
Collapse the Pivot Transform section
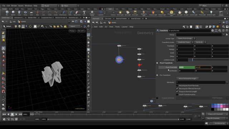point(157,63)
